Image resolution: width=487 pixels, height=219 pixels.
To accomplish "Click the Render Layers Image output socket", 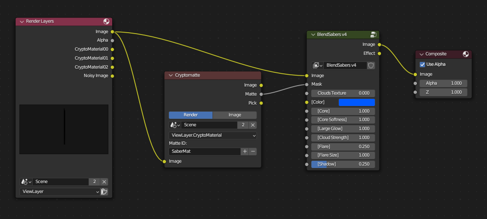I will click(x=112, y=32).
